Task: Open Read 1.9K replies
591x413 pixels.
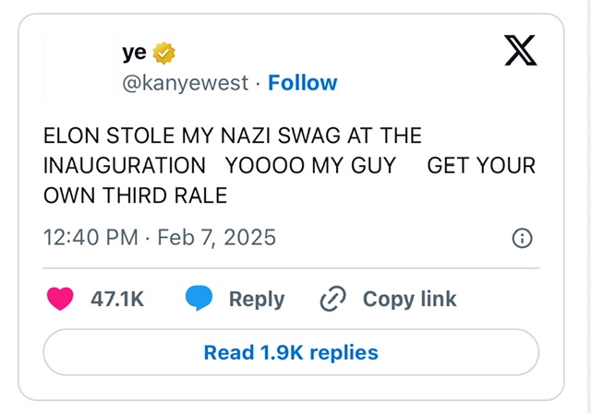Action: pyautogui.click(x=291, y=352)
